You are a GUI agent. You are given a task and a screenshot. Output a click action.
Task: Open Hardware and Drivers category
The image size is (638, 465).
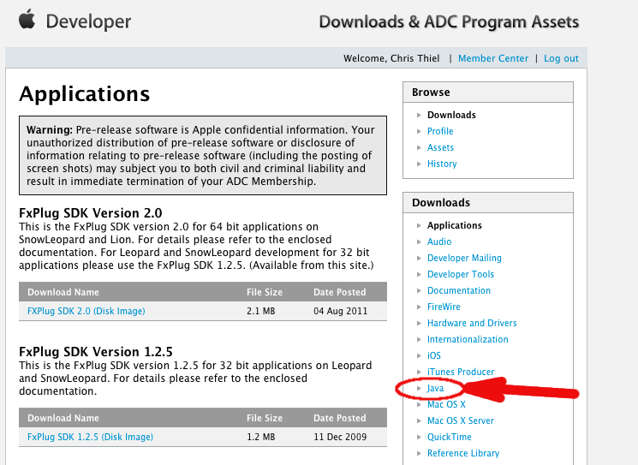[472, 323]
